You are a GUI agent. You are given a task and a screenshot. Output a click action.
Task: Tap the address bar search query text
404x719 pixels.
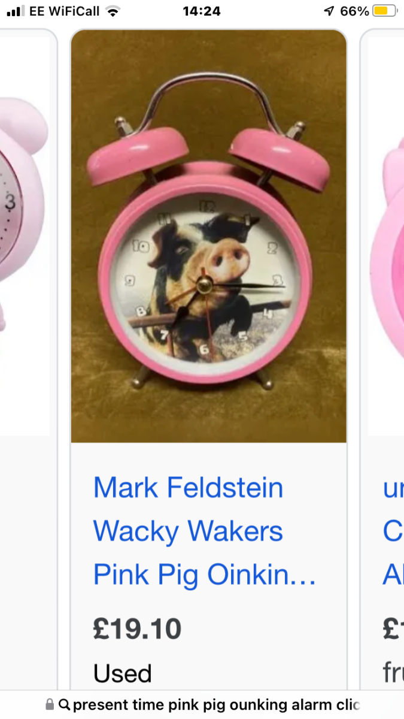[216, 705]
